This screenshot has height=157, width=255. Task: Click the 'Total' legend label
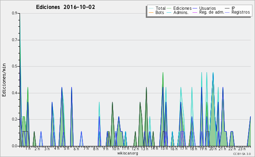pos(161,8)
